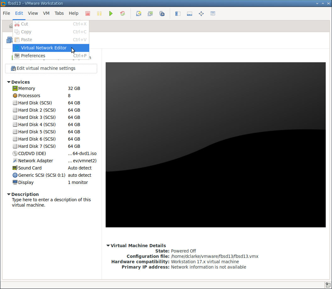Click the Full Screen toolbar icon
The height and width of the screenshot is (289, 332).
(201, 14)
